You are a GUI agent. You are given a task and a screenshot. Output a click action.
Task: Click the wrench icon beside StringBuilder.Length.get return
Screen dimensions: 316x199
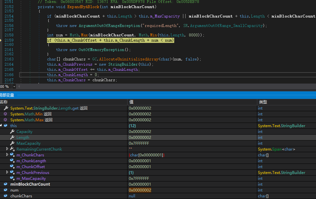click(6, 108)
